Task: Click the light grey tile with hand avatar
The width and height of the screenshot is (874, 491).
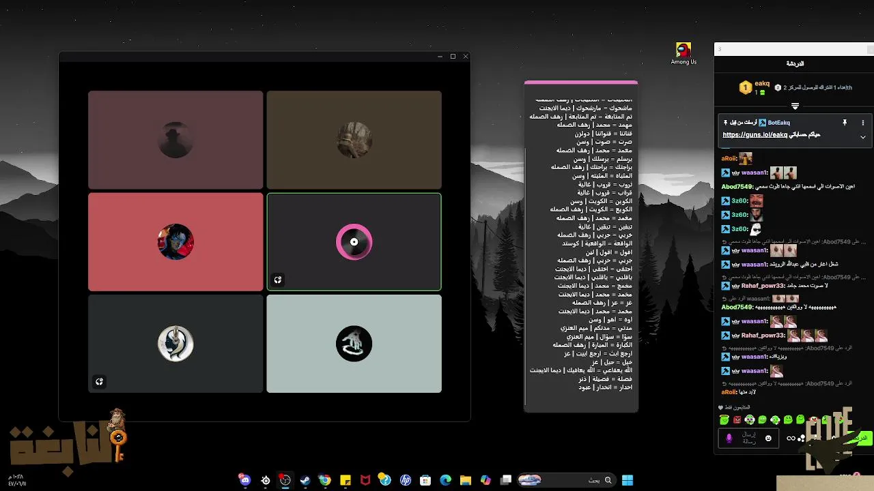Action: tap(354, 344)
